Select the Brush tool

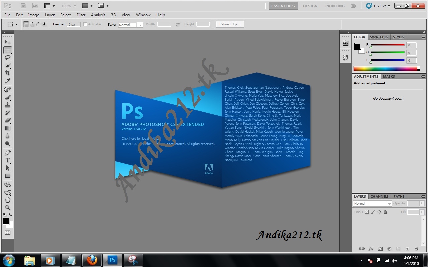pyautogui.click(x=8, y=98)
